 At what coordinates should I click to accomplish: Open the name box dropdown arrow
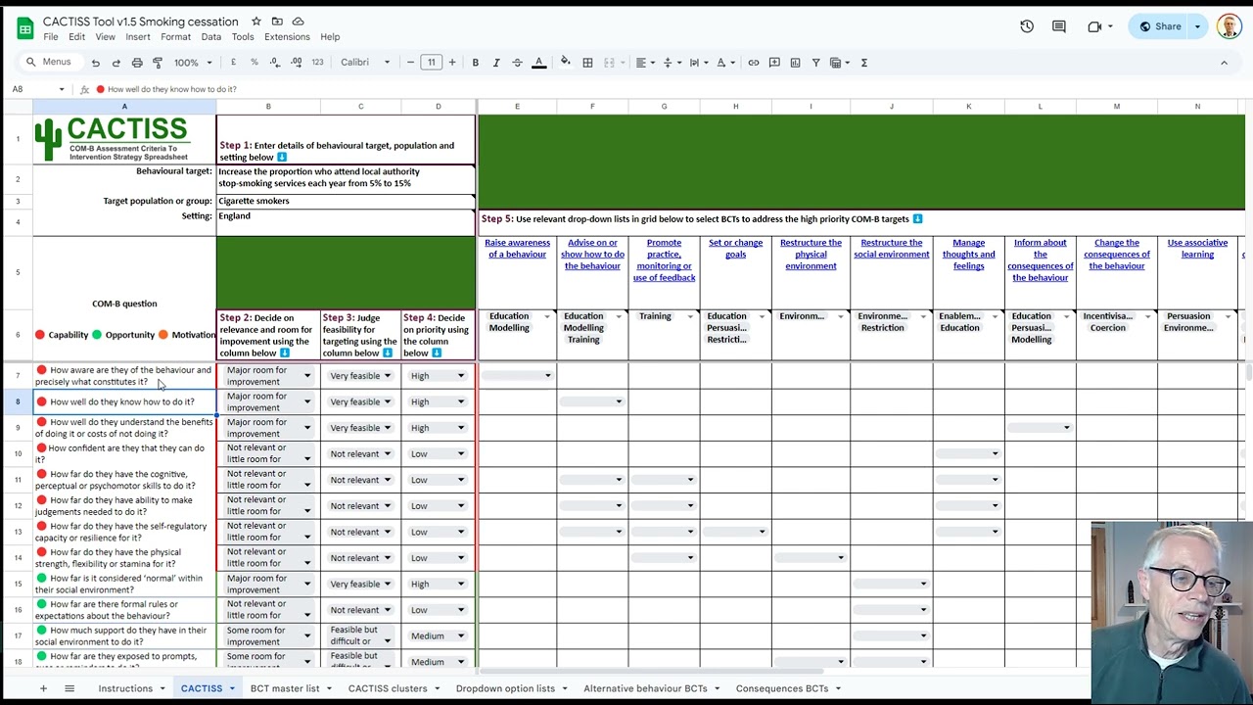(x=62, y=89)
